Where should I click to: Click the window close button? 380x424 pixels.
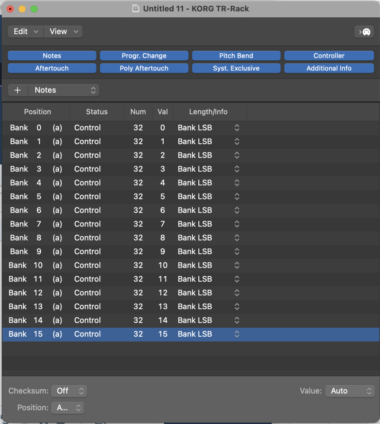(10, 9)
